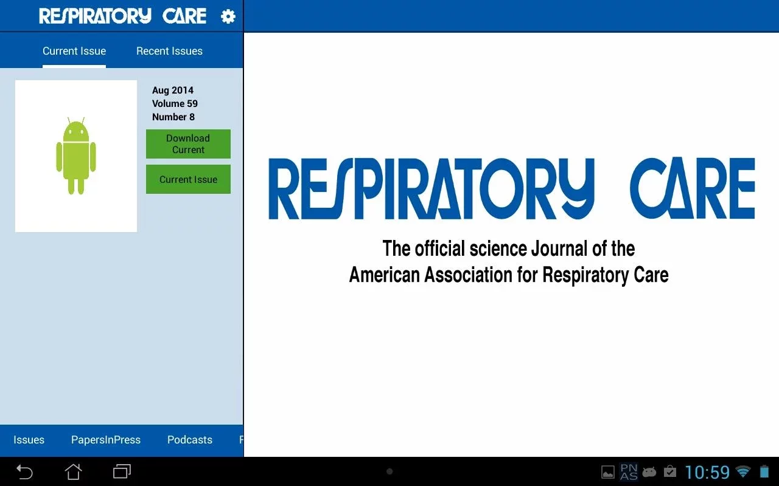Tap the Download Current button
This screenshot has height=486, width=779.
tap(188, 144)
